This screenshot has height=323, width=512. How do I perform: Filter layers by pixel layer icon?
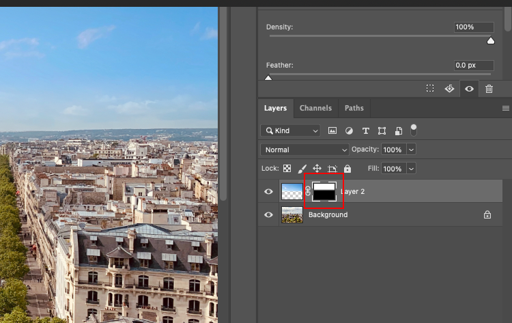[x=332, y=130]
